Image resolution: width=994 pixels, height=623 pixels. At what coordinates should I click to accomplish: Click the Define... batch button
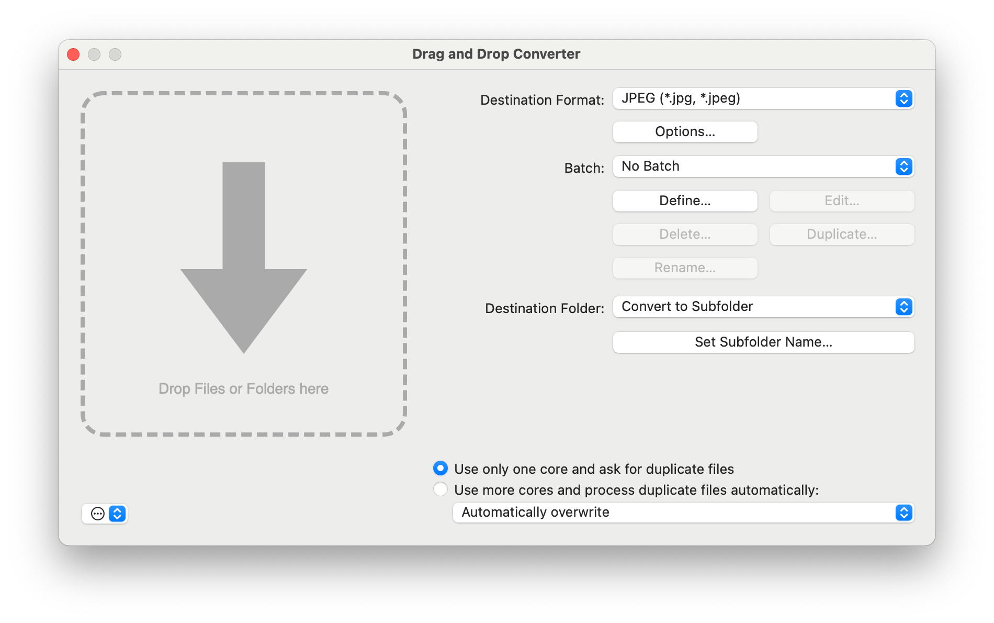click(x=685, y=201)
